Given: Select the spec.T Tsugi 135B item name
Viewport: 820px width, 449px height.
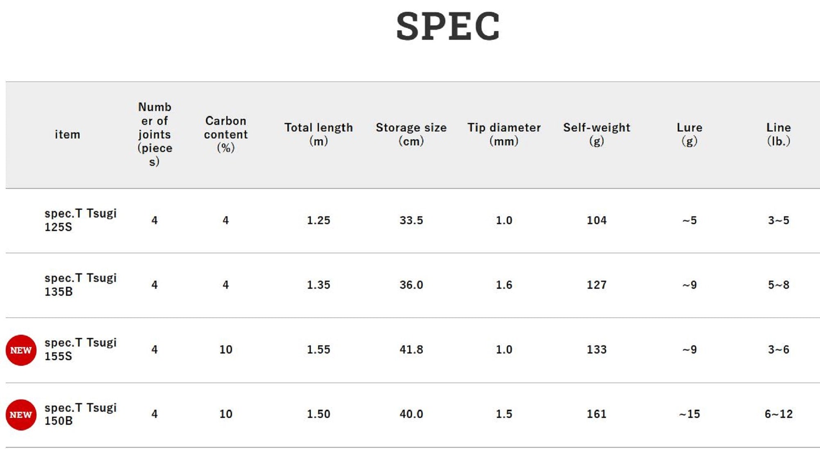Looking at the screenshot, I should (x=80, y=285).
